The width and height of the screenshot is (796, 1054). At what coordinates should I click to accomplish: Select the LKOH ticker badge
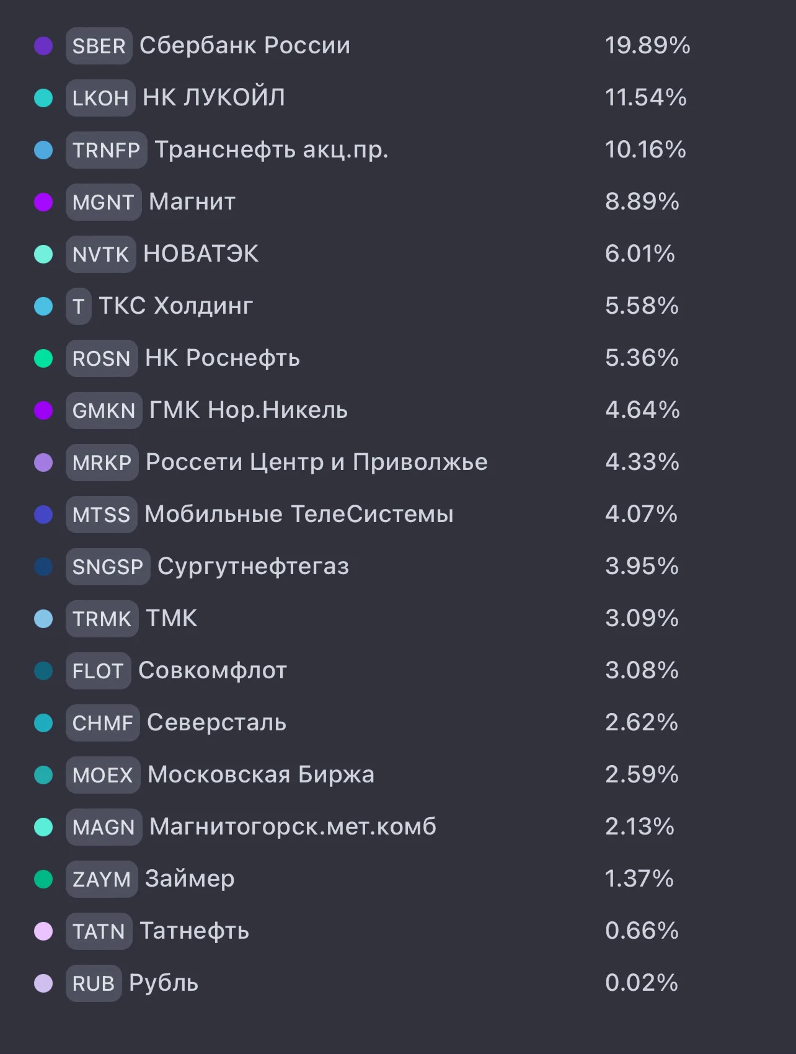click(x=100, y=98)
